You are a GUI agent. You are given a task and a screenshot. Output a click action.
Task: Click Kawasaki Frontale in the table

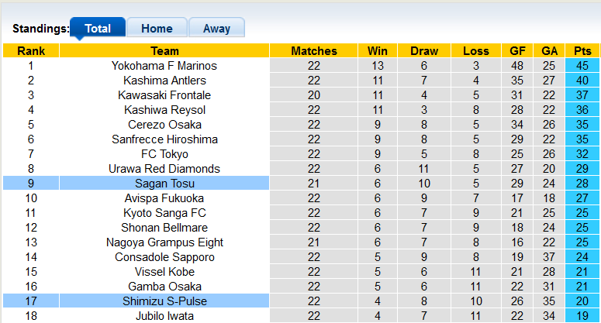point(164,95)
